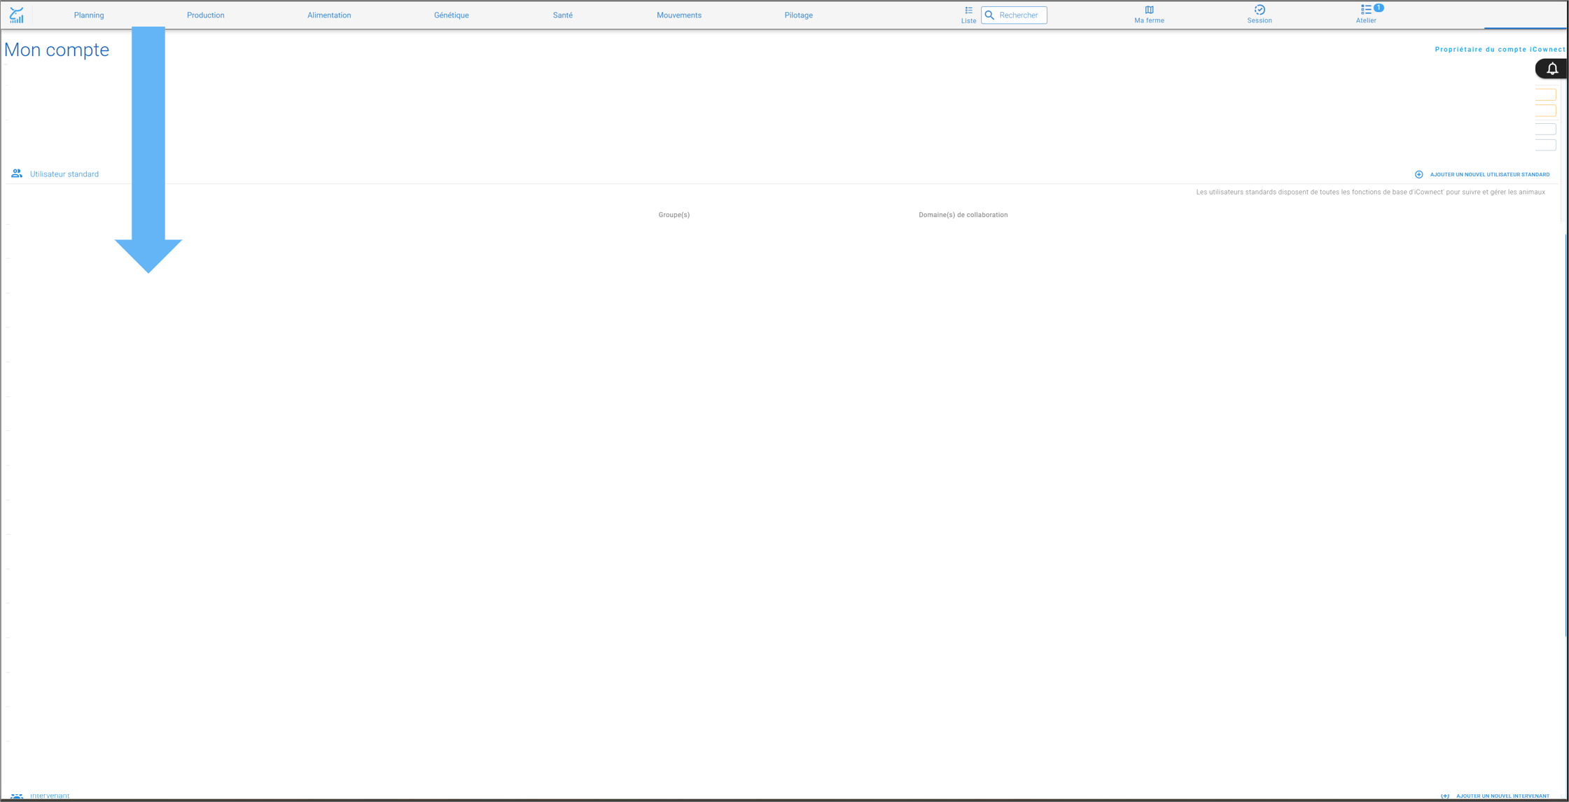The height and width of the screenshot is (802, 1569).
Task: Click Ajouter un nouvel utilisateur standard
Action: (1490, 175)
